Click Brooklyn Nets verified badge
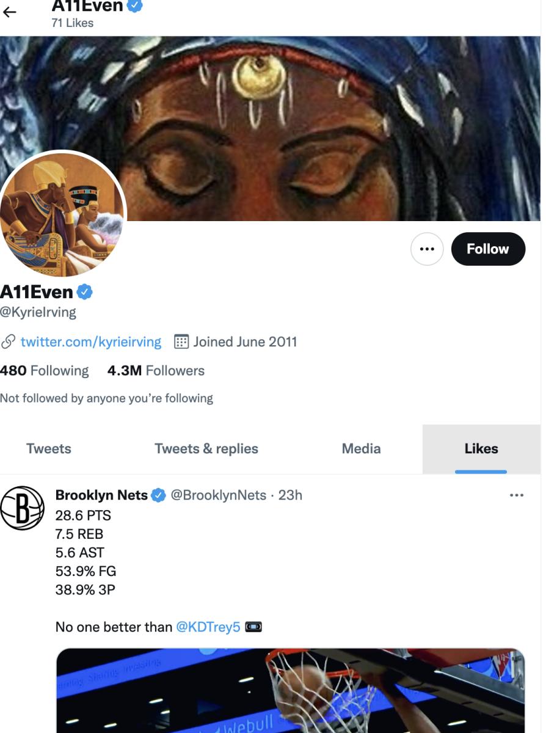 pos(158,495)
